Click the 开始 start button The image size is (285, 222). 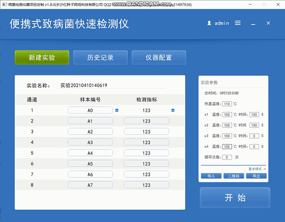pyautogui.click(x=235, y=198)
